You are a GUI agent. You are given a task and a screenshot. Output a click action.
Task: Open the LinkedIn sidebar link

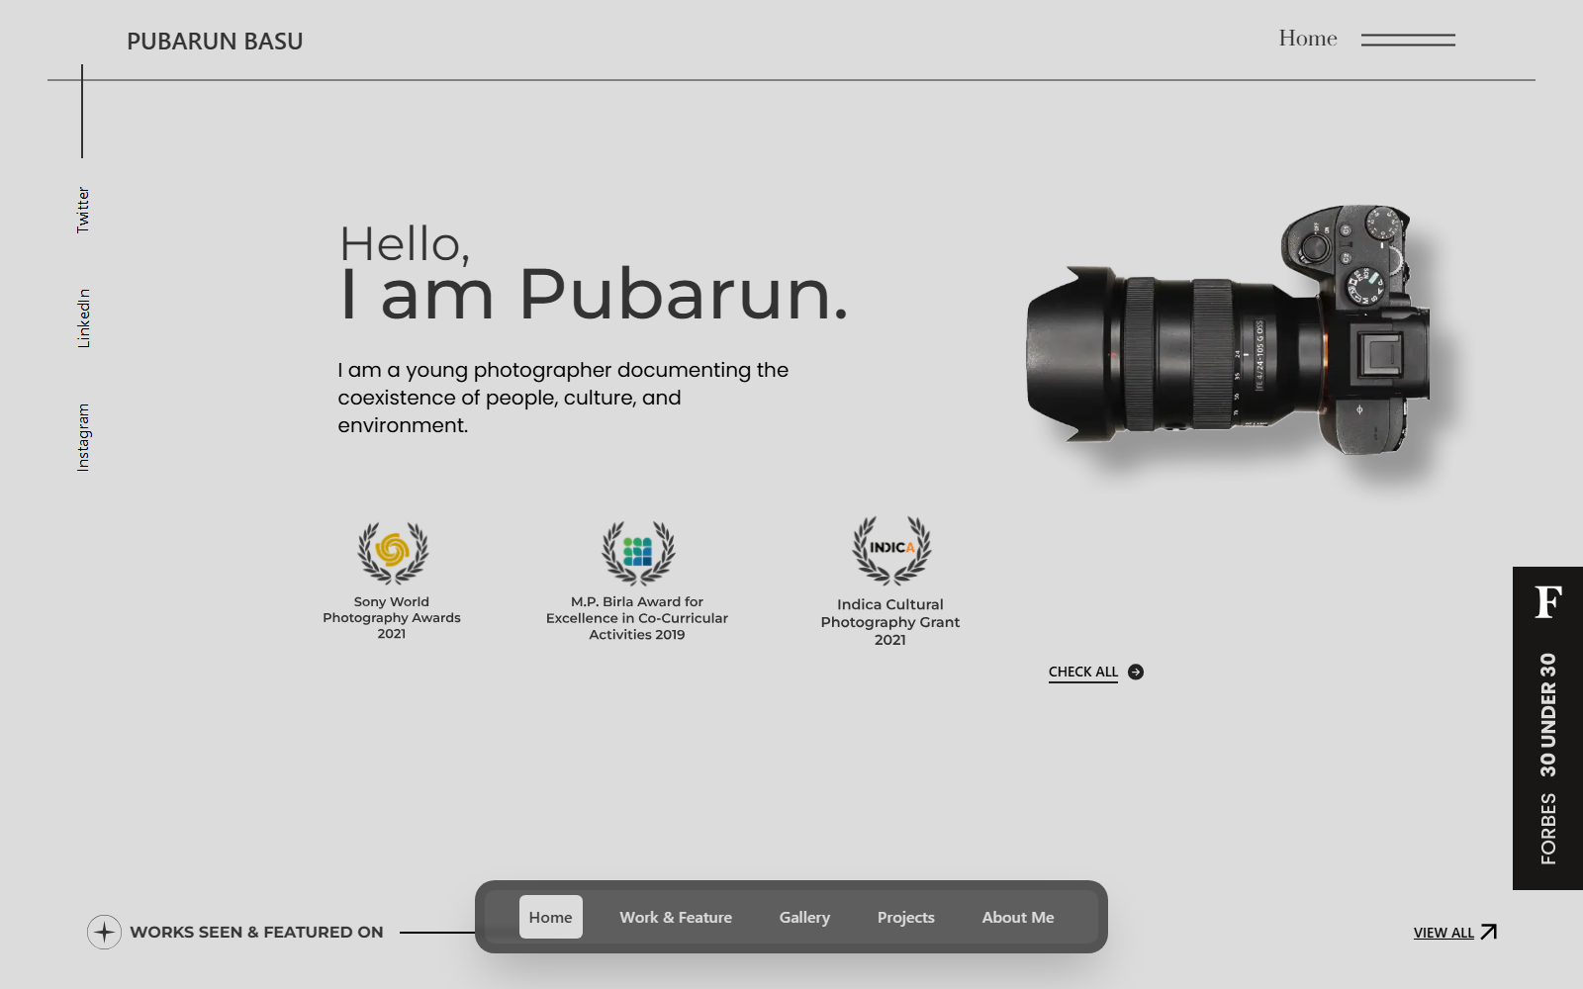83,318
